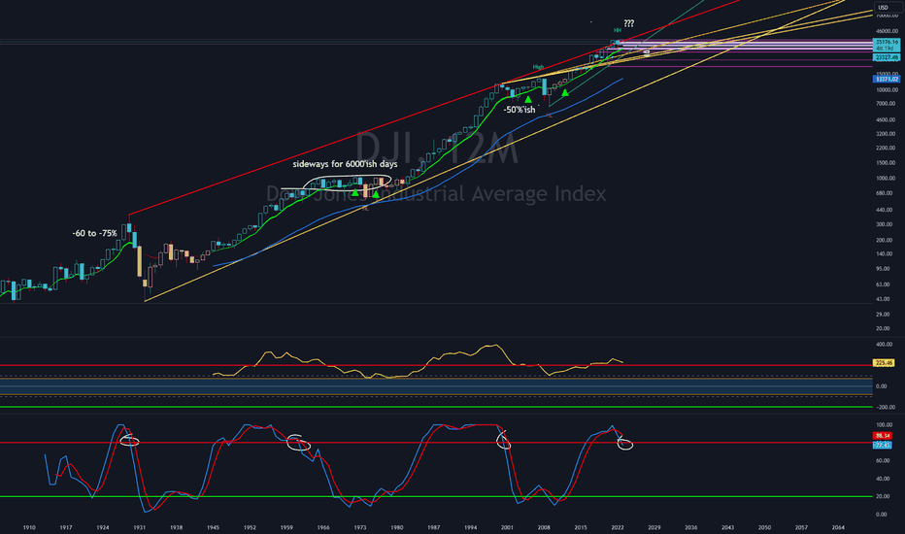Image resolution: width=905 pixels, height=534 pixels.
Task: Click the '-60 to -75%' annotation text
Action: point(94,233)
